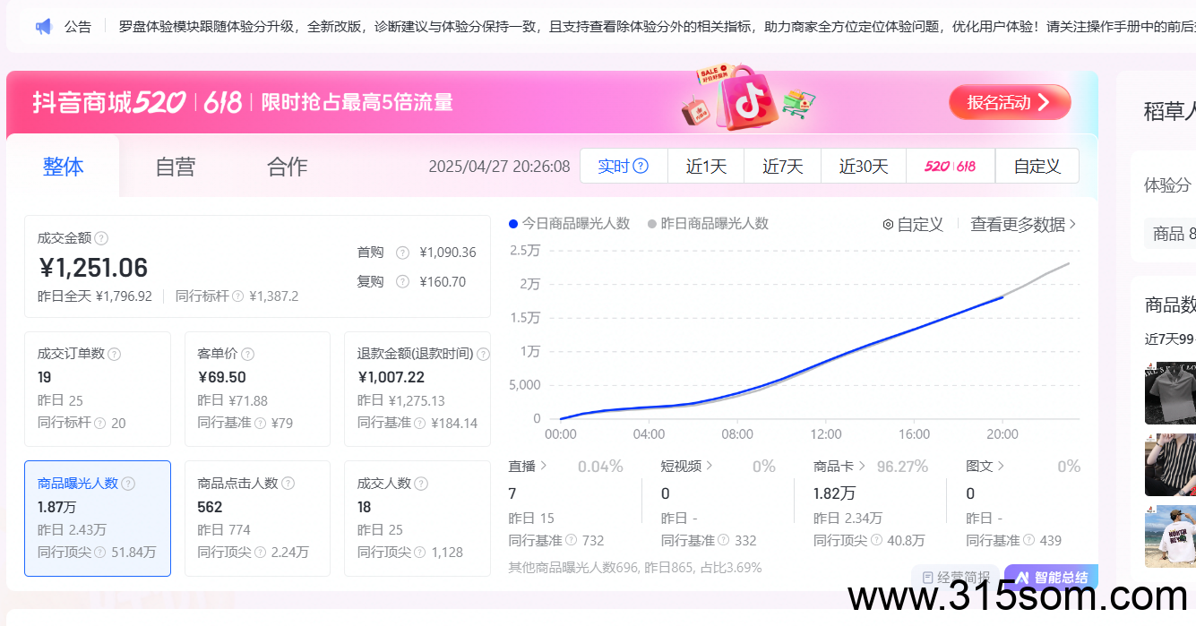This screenshot has height=626, width=1196.
Task: Click the scrolling 公告 announcement text
Action: point(657,27)
